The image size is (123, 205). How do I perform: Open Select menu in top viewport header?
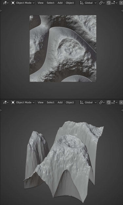(x=51, y=3)
